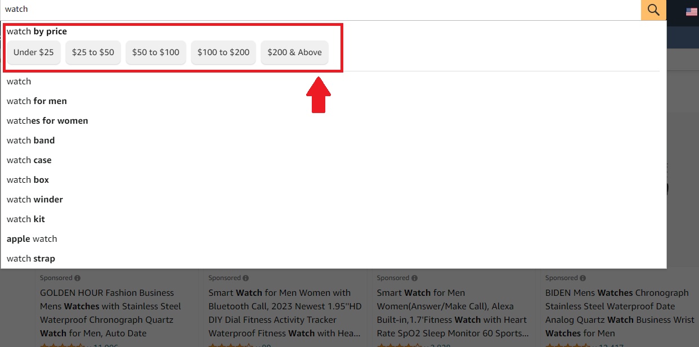
Task: Select the $50 to $100 price filter
Action: click(156, 52)
